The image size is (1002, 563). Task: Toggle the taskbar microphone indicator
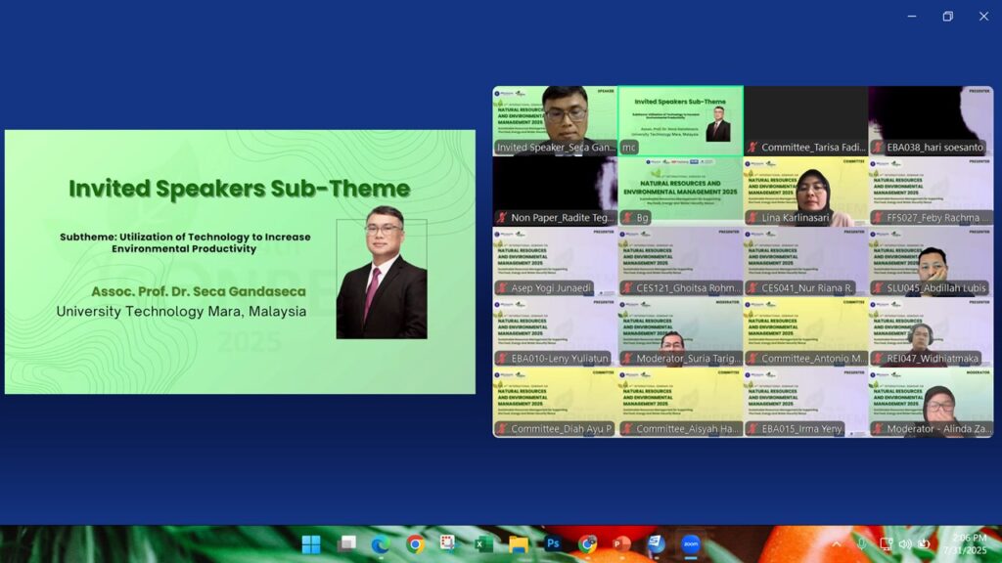tap(861, 544)
